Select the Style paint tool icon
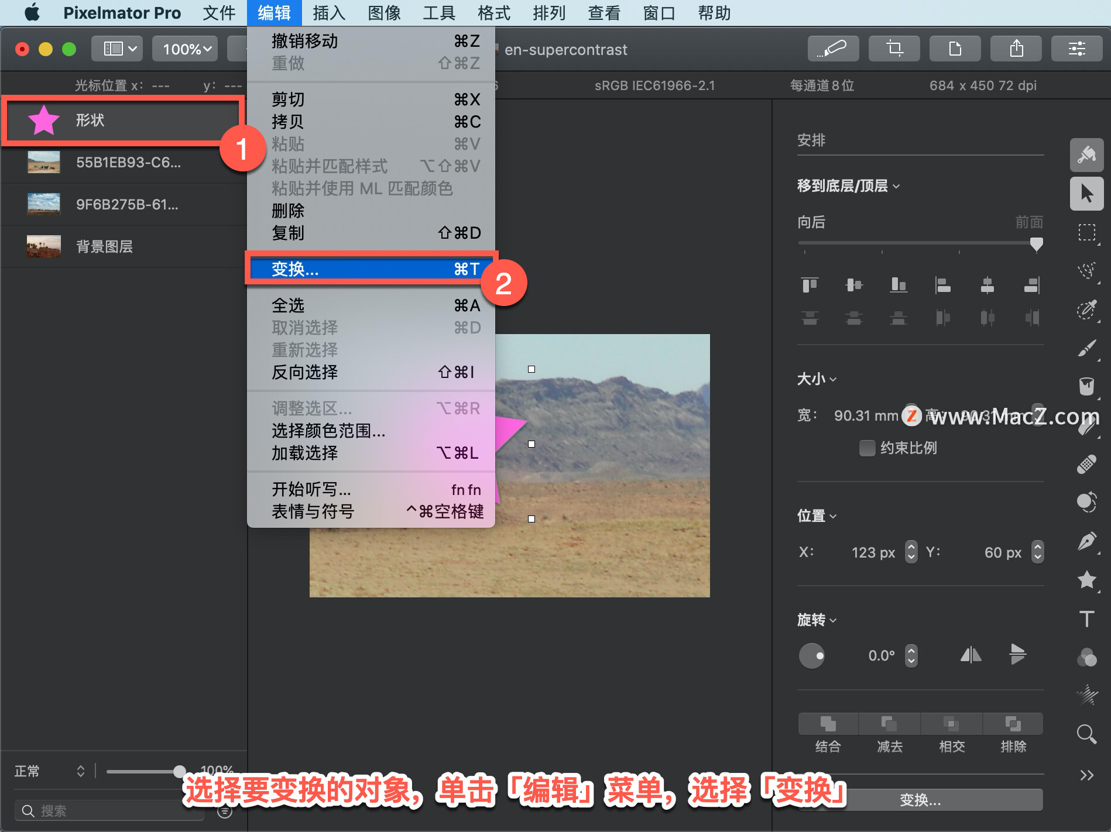This screenshot has height=832, width=1111. [x=1087, y=155]
